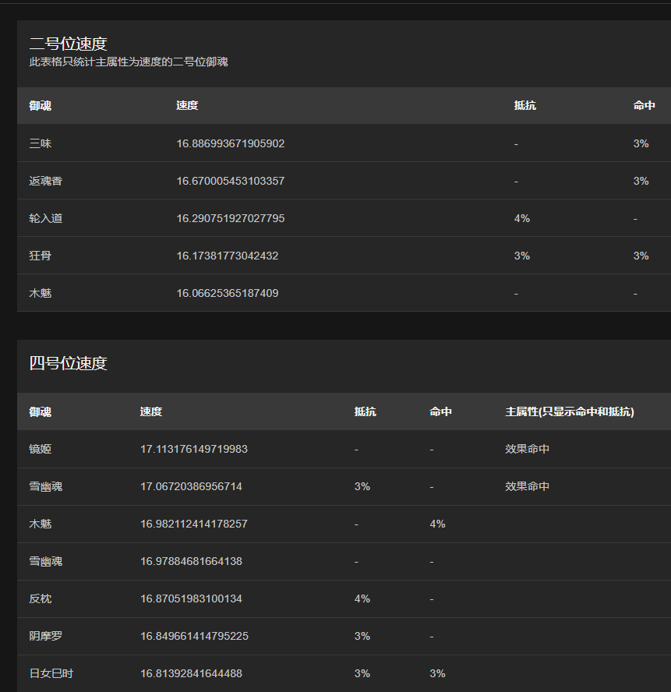Click 命中 value 3% in 返魂香 row

tap(641, 181)
